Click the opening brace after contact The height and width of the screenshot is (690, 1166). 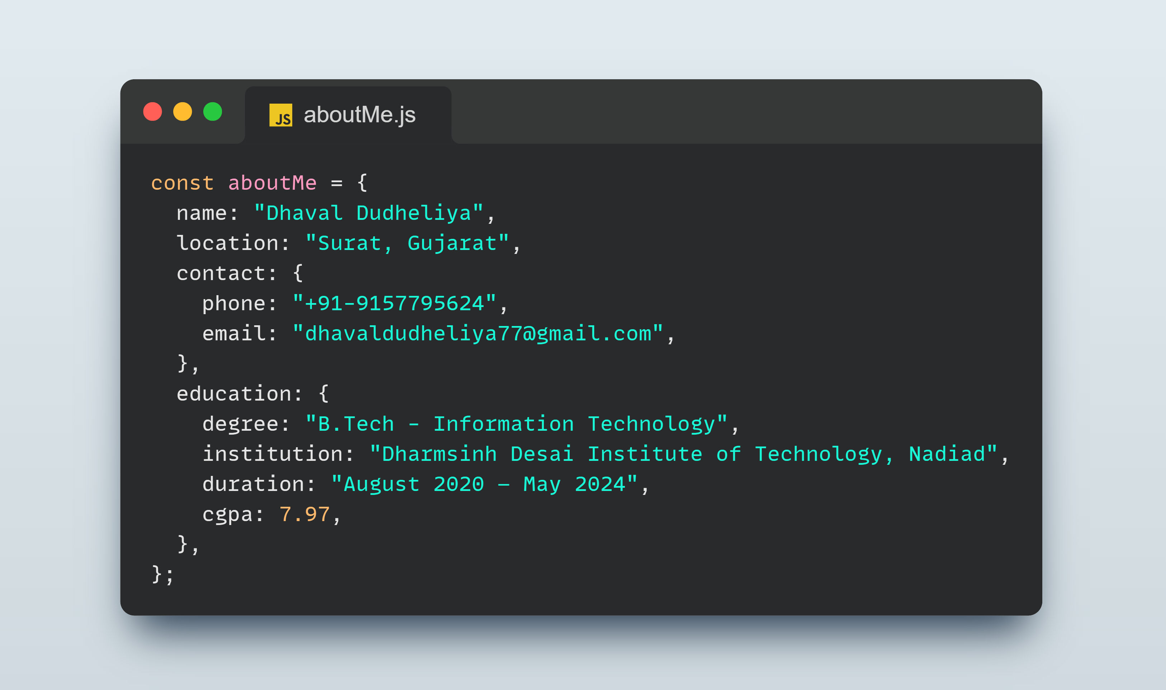(298, 273)
